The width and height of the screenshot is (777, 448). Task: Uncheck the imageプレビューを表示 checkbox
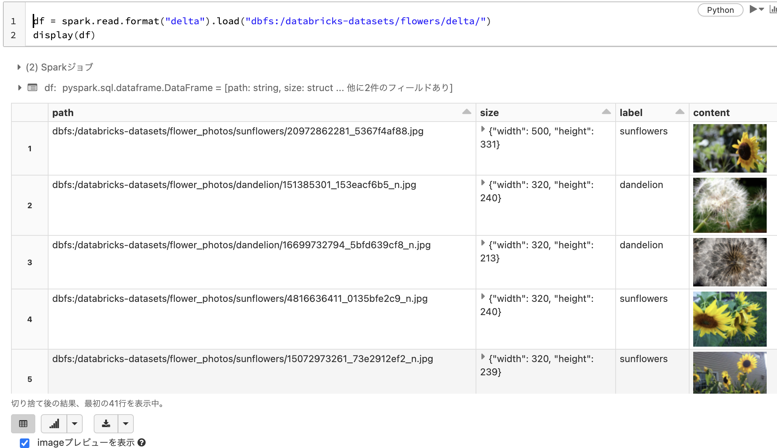point(25,442)
